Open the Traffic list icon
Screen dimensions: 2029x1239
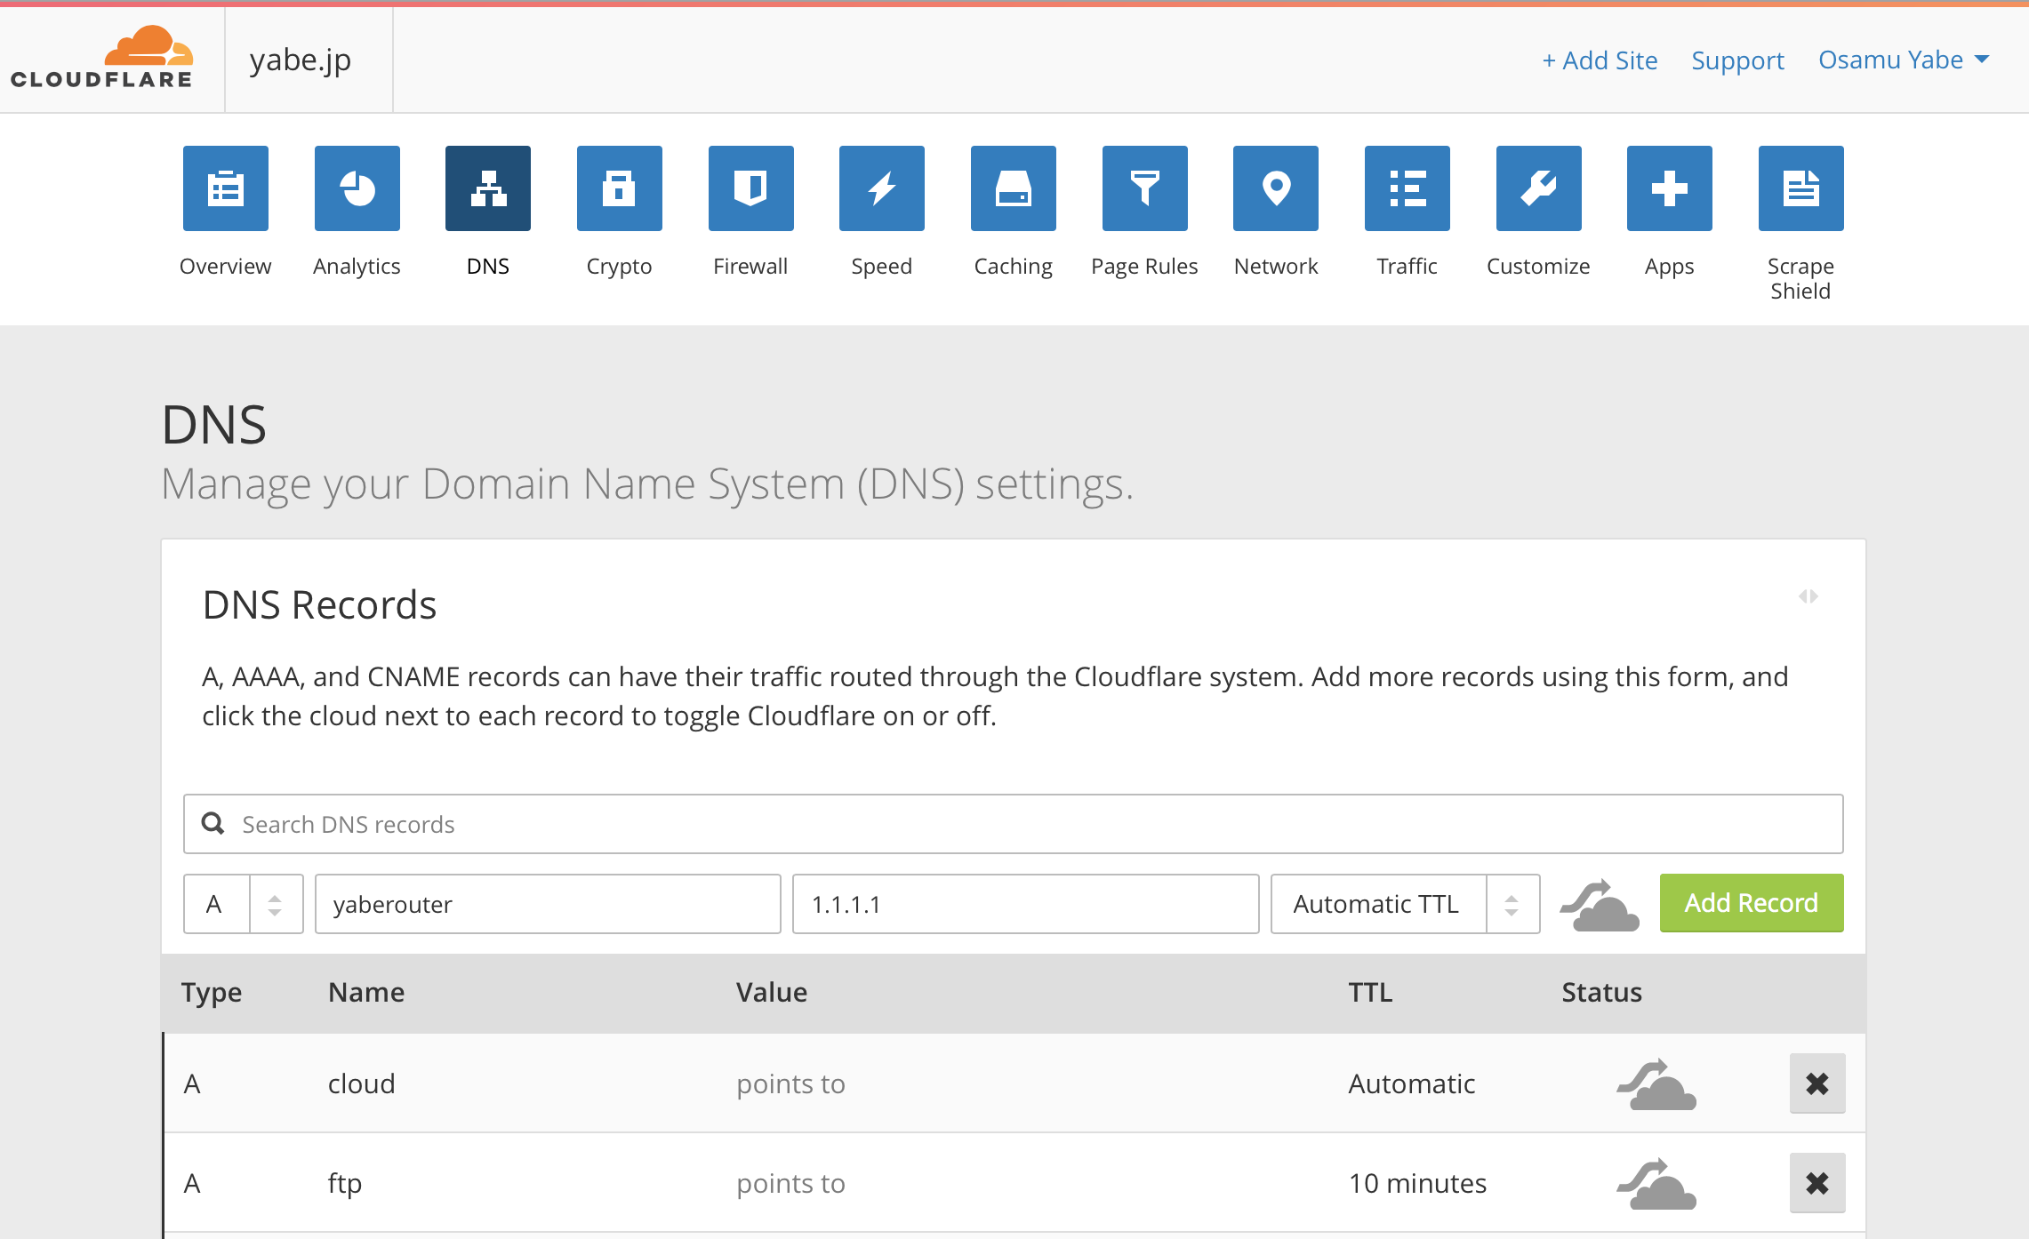[1407, 188]
